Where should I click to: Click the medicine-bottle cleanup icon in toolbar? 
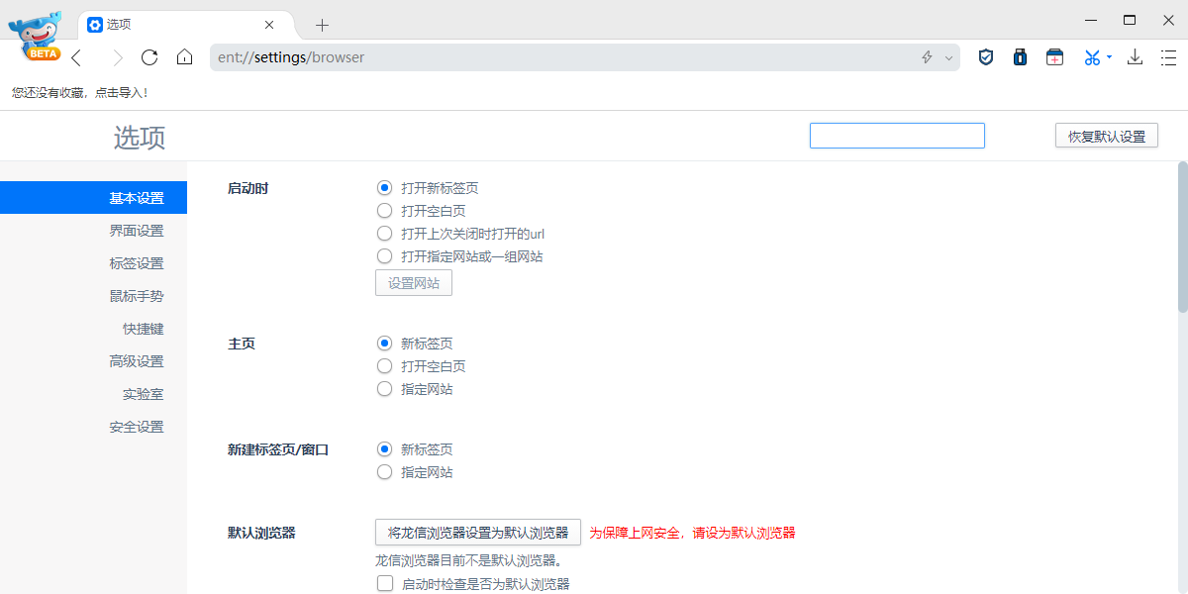click(x=1020, y=57)
